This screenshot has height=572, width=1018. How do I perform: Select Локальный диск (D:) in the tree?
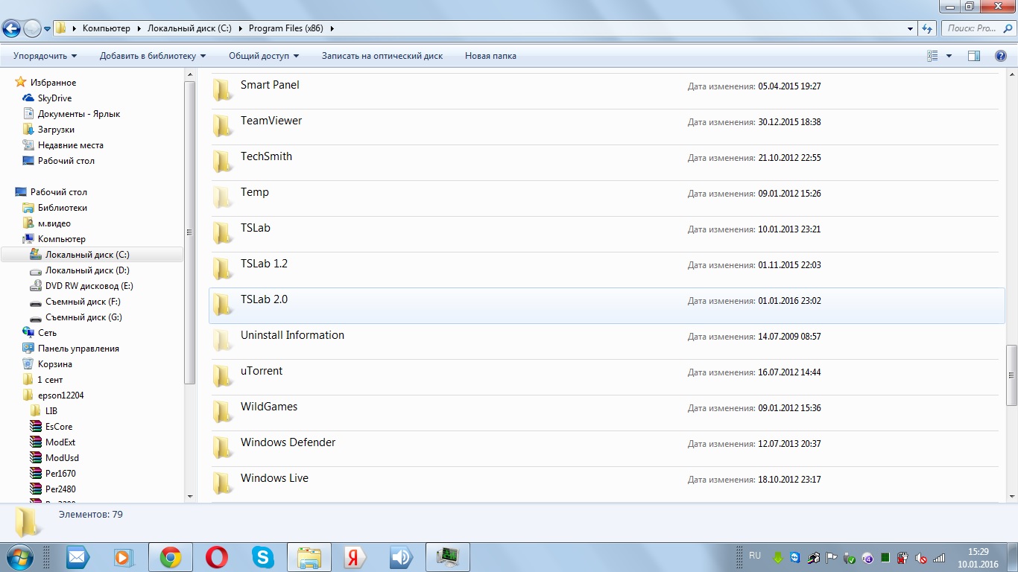tap(87, 270)
